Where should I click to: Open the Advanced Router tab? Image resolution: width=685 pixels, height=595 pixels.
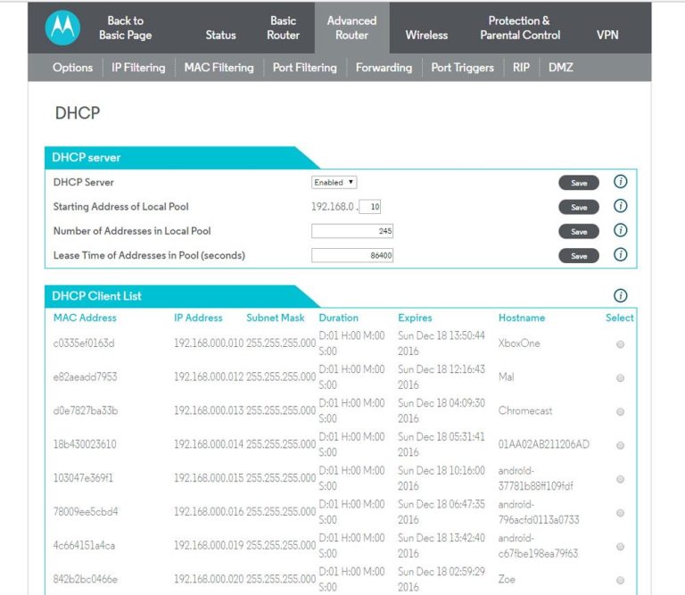click(351, 28)
